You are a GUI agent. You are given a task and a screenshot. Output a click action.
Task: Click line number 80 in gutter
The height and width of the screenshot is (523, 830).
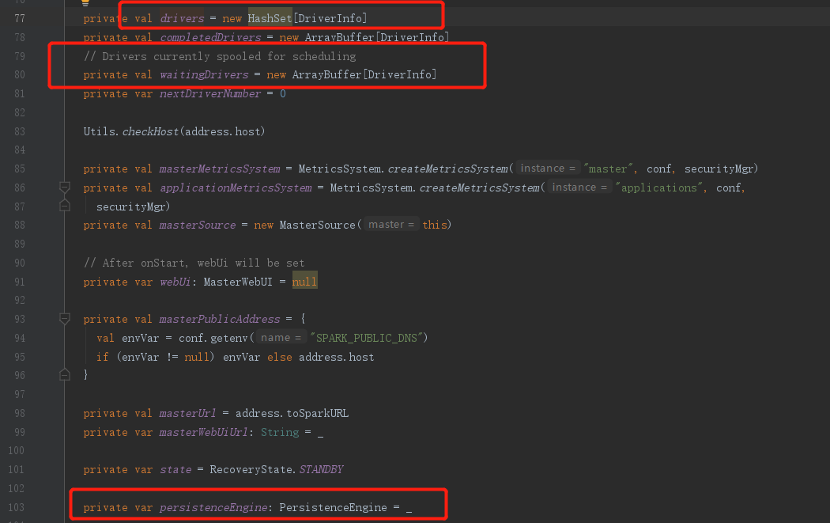pos(19,74)
